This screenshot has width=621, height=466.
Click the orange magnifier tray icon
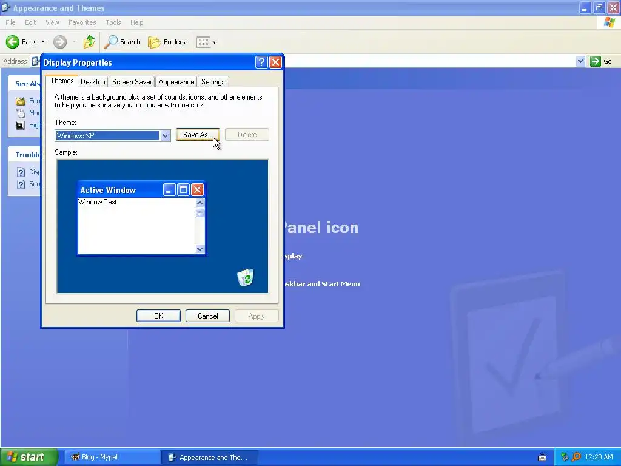click(x=576, y=458)
